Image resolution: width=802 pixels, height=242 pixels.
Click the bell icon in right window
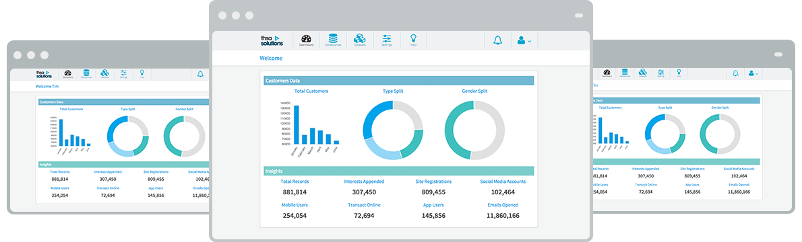pos(735,73)
